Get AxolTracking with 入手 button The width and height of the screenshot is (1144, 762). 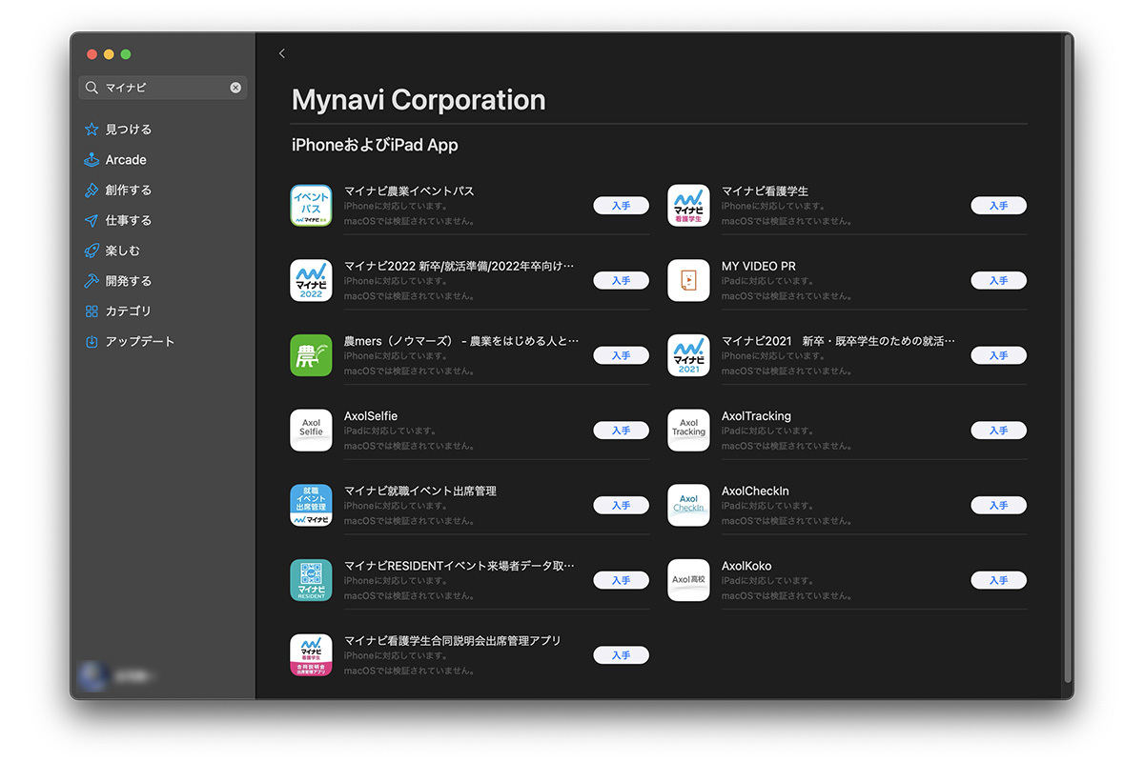click(x=998, y=431)
